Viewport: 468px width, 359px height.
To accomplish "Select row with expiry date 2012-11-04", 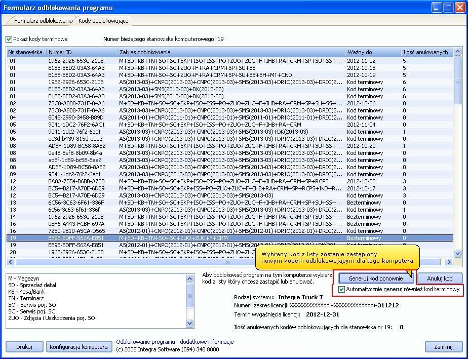I will click(x=230, y=125).
